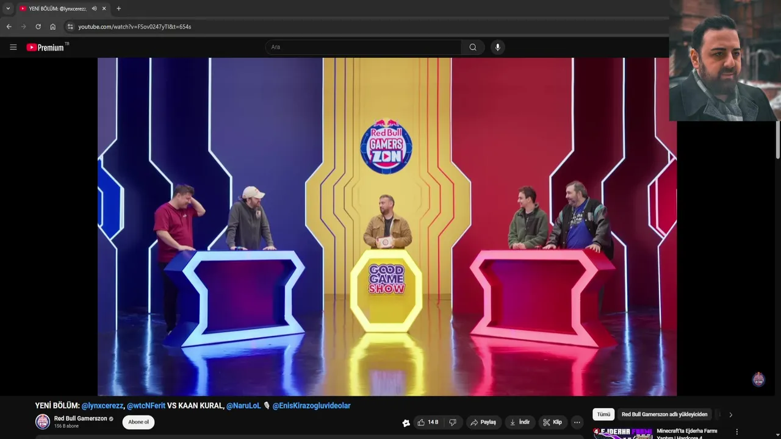This screenshot has height=439, width=781.
Task: Go forward in browser history
Action: 23,27
